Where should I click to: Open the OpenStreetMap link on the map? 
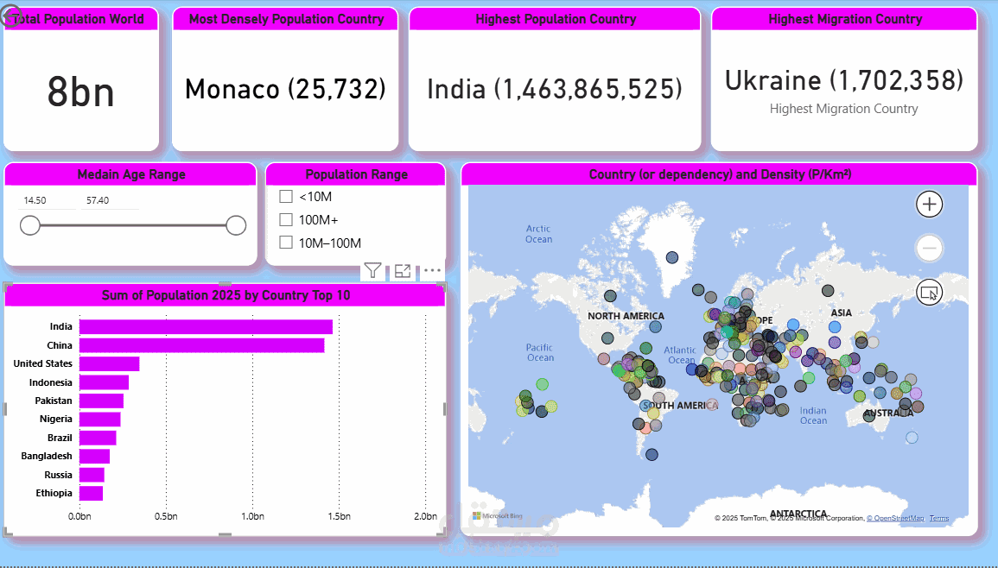[895, 519]
